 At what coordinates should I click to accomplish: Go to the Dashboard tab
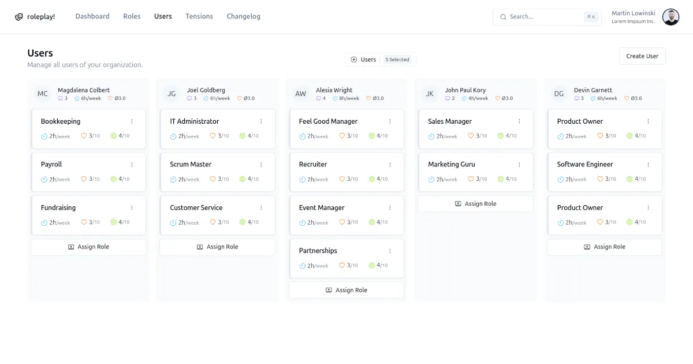tap(92, 16)
